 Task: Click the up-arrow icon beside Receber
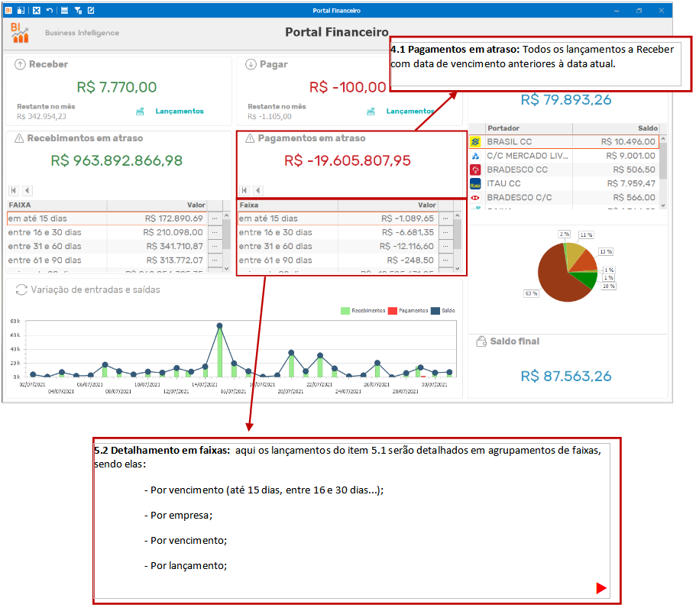point(20,64)
